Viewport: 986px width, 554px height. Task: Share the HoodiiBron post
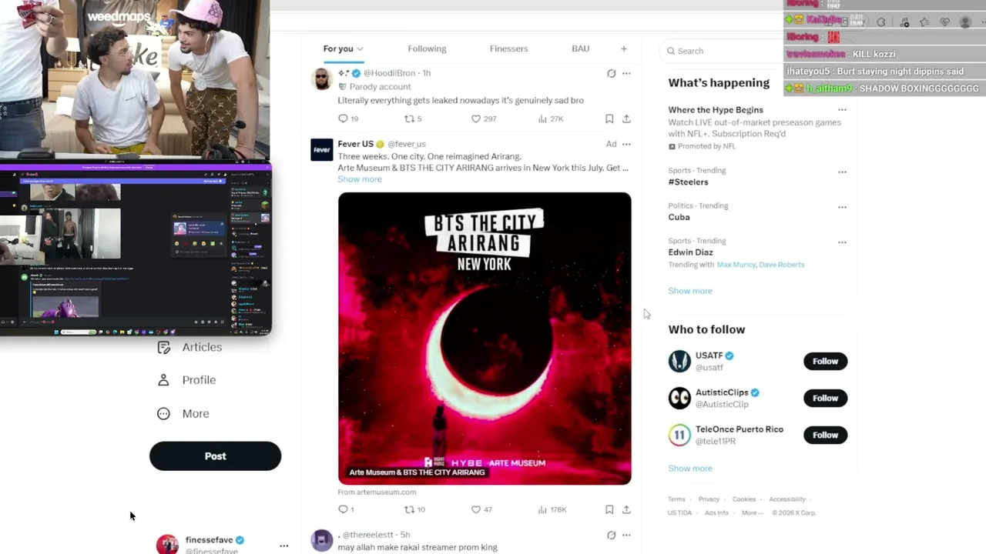point(626,118)
